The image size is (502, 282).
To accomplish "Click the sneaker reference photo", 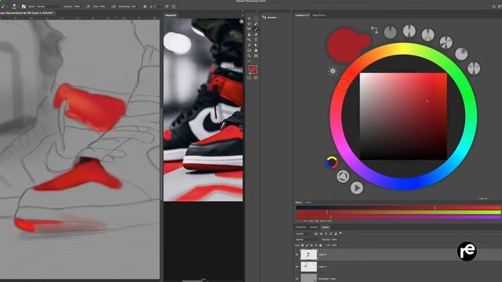I will point(203,110).
